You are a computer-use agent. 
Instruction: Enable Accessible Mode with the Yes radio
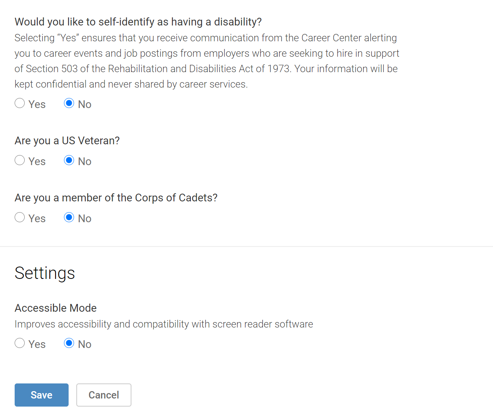click(x=20, y=343)
